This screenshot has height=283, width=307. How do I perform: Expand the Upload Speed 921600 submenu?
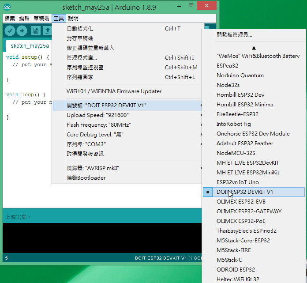point(127,115)
